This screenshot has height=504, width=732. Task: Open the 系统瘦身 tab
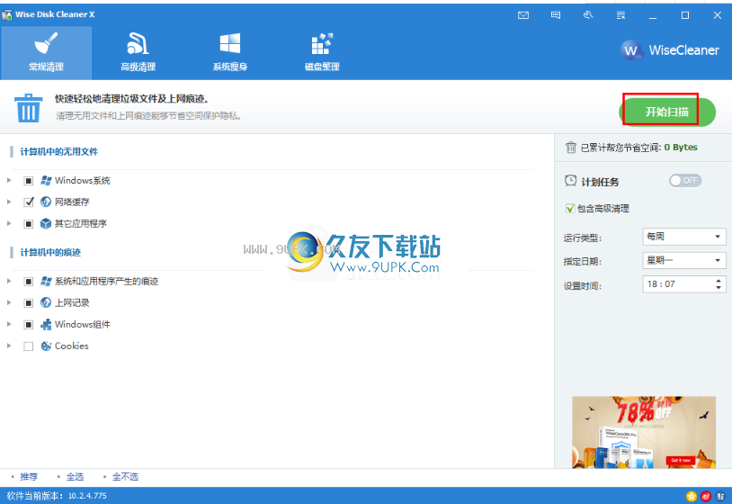pos(230,53)
